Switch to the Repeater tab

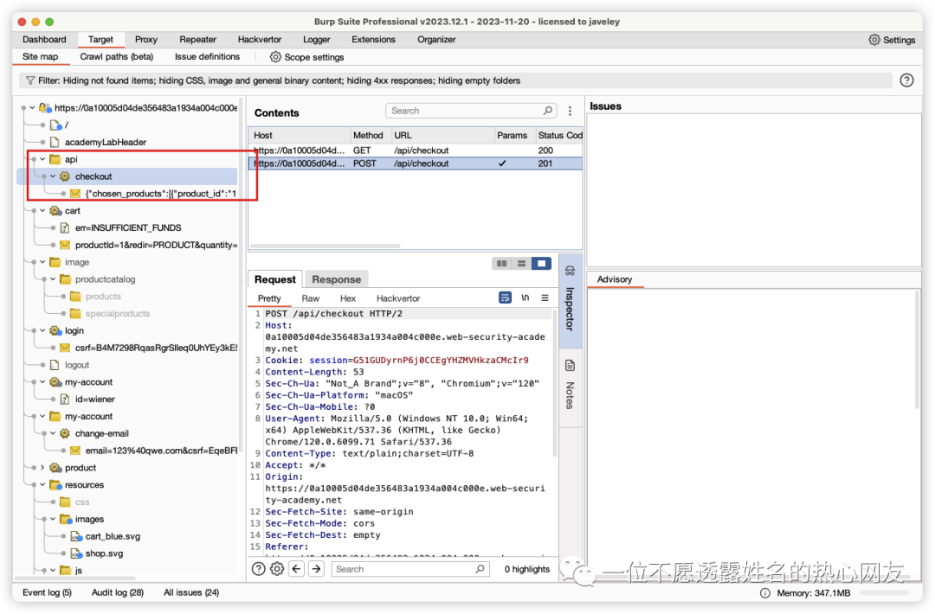tap(197, 39)
